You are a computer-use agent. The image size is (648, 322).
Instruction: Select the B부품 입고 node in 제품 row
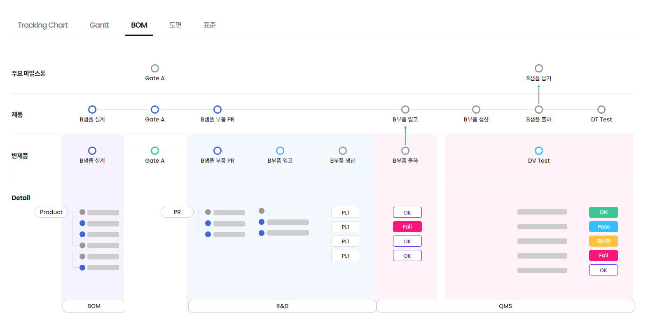click(405, 110)
